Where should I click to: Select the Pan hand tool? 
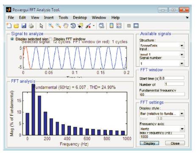tap(66, 26)
